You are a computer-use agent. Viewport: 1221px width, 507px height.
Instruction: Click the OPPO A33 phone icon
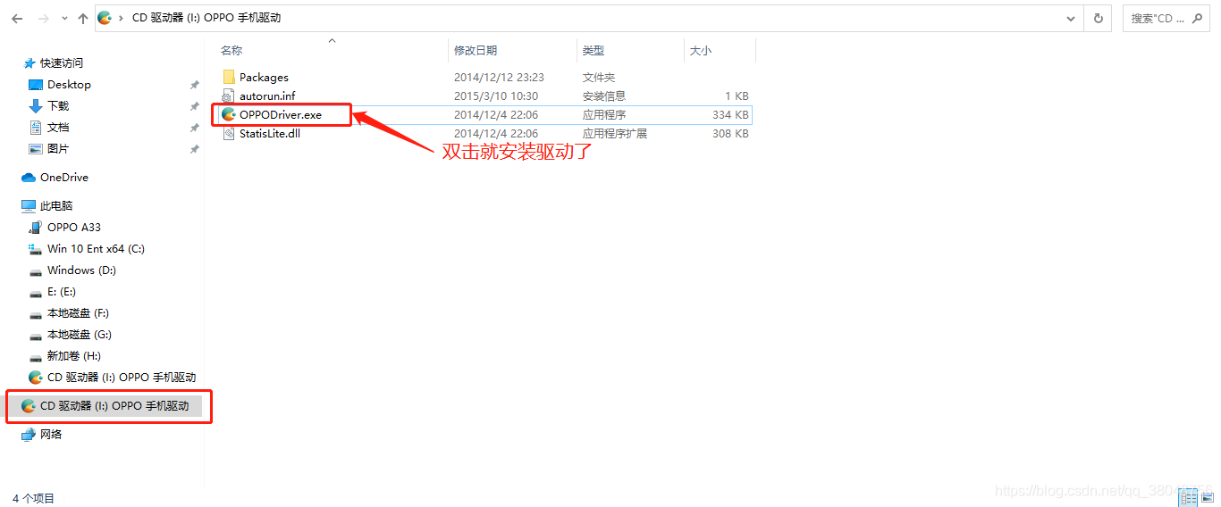36,228
